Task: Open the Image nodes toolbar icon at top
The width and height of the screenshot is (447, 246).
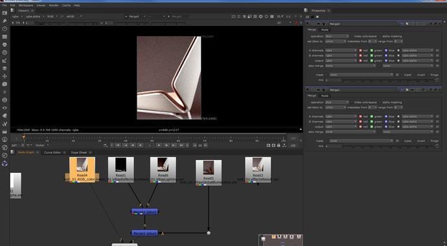Action: point(5,13)
